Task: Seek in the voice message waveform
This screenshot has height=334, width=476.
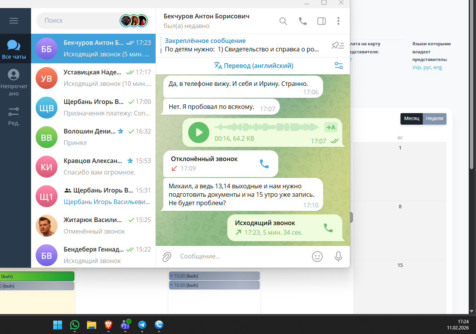Action: 267,127
